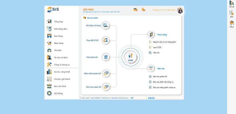The width and height of the screenshot is (236, 114).
Task: Click the Nguồn vốn, lý do tăng giảm icon
Action: 150,42
